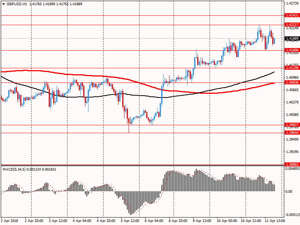Click the 1.39827 red price level label

click(x=292, y=125)
